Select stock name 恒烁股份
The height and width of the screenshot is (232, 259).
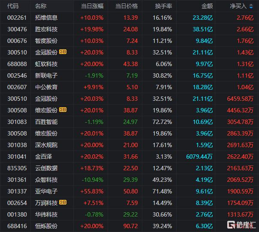(46, 226)
